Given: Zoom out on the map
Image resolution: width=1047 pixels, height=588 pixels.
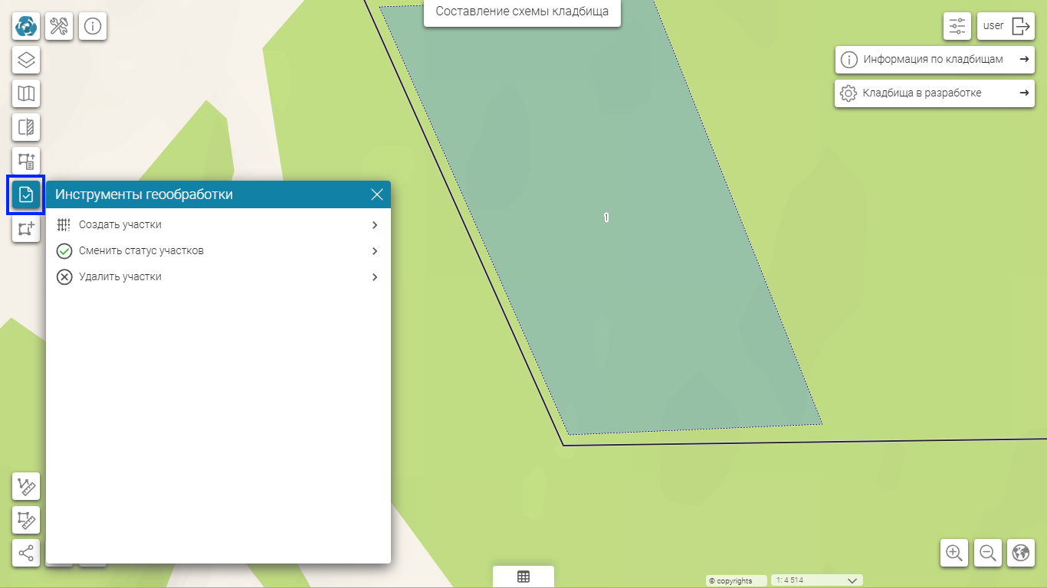Looking at the screenshot, I should pos(988,553).
